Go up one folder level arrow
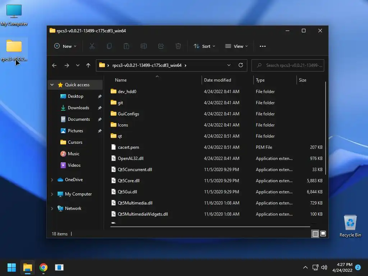368x276 pixels. coord(88,65)
